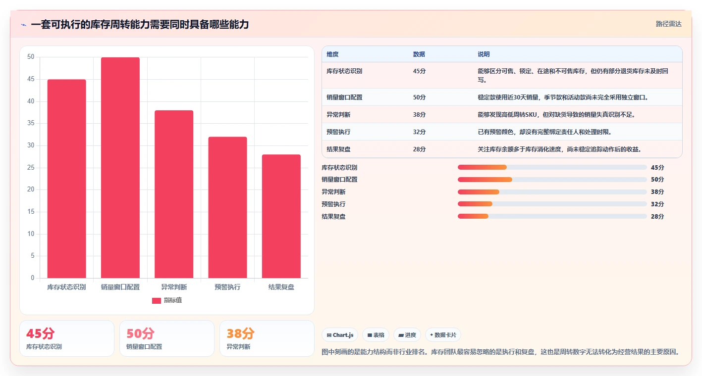Open the 50分 销量窗口配置 stat card
The width and height of the screenshot is (702, 376).
167,338
